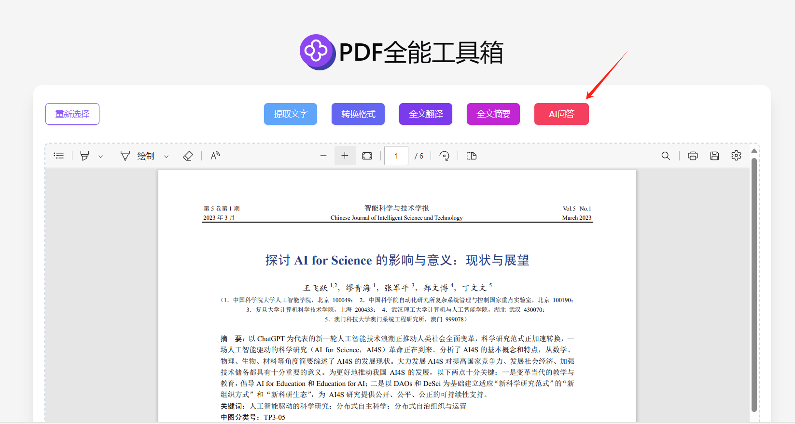Click the text March 2023
Screen dimensions: 795x424
577,218
